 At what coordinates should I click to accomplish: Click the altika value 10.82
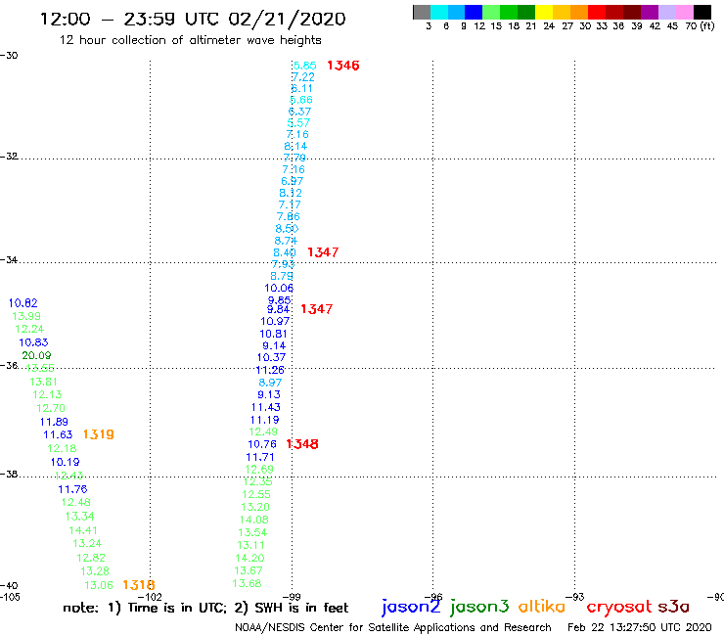click(23, 303)
